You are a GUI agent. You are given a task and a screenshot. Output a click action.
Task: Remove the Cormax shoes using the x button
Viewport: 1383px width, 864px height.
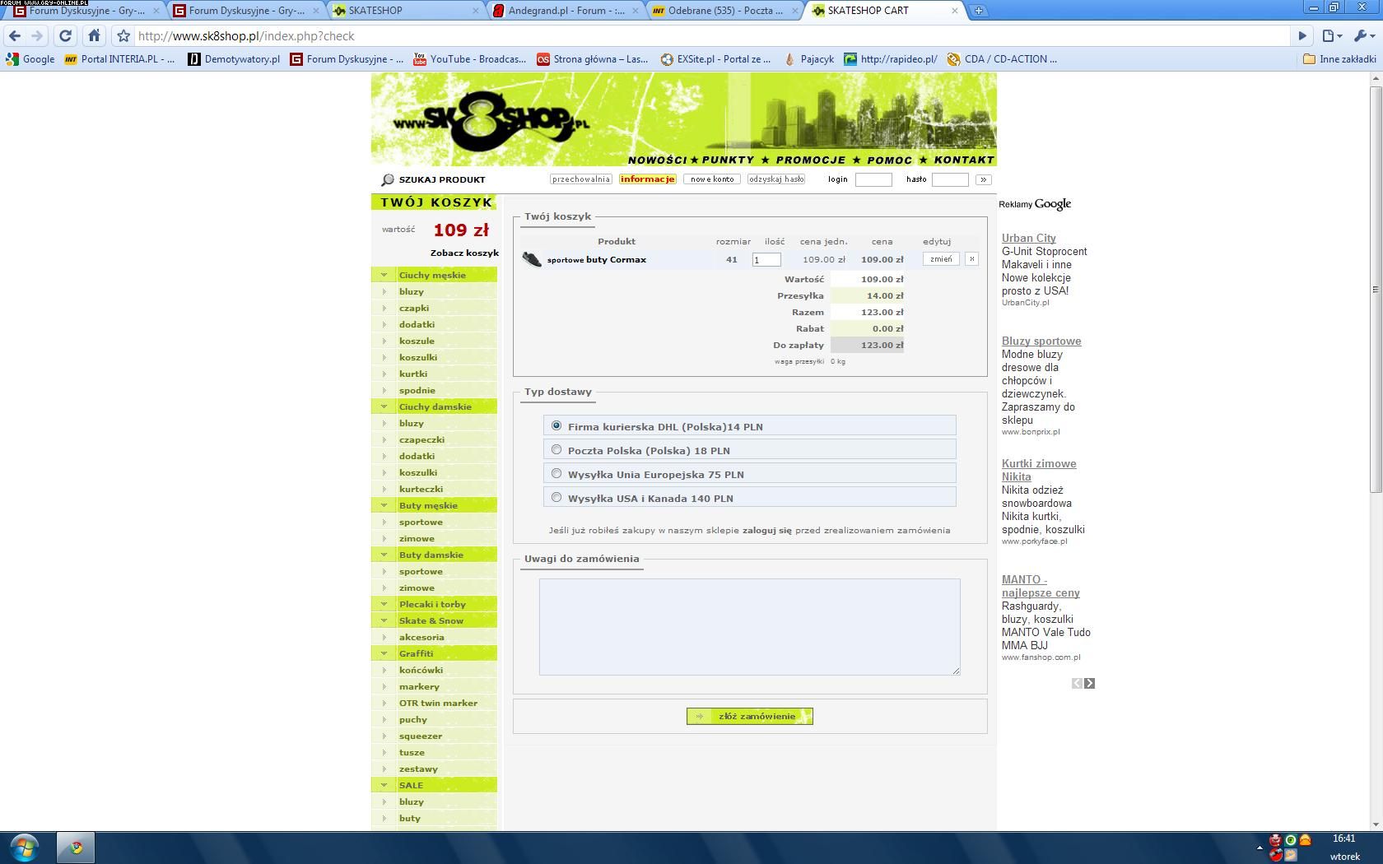click(x=971, y=259)
